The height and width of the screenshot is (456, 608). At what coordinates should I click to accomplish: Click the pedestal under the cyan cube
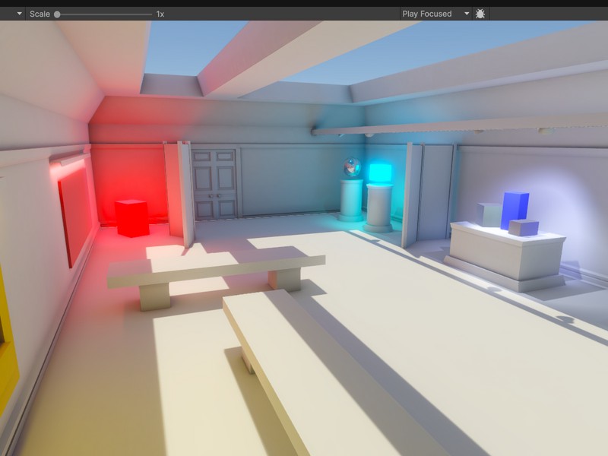point(378,207)
